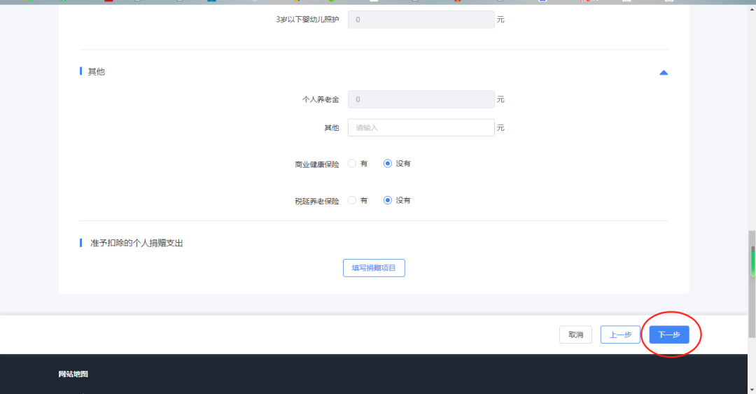Screen dimensions: 756x394
Task: Click the 网站地图 footer heading
Action: (x=73, y=374)
